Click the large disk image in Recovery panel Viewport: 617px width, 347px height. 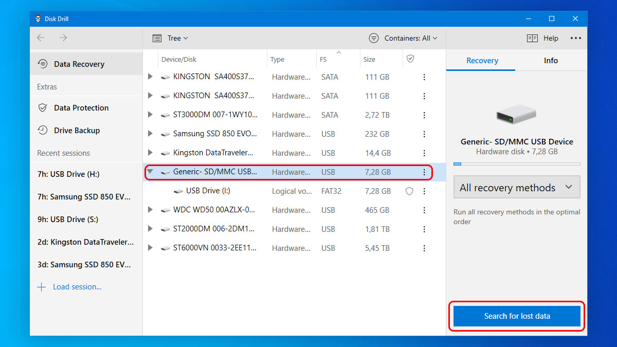click(516, 115)
